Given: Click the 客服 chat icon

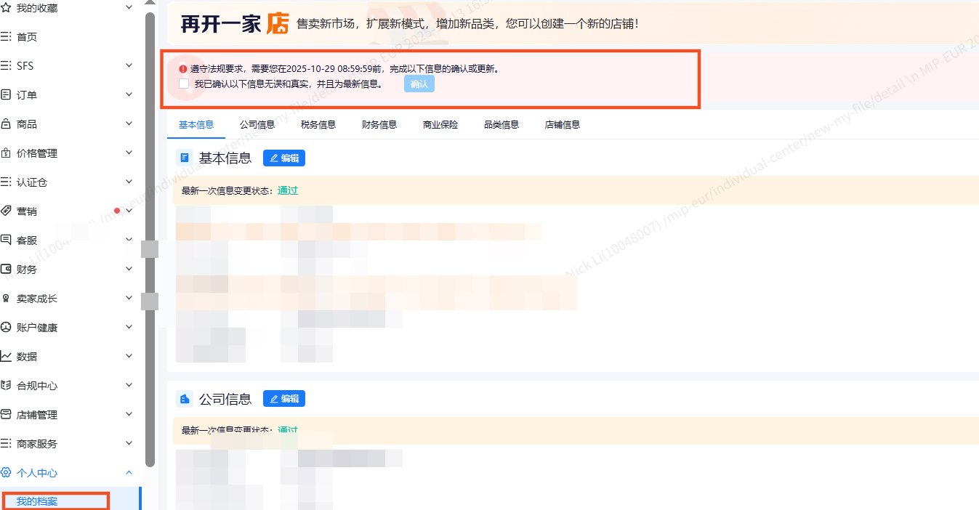Looking at the screenshot, I should point(6,240).
